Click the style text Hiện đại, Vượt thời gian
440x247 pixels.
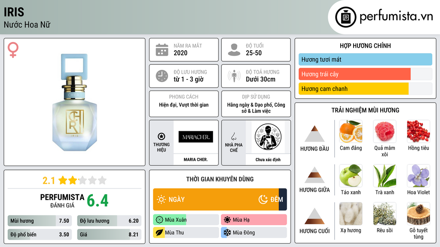click(x=184, y=105)
